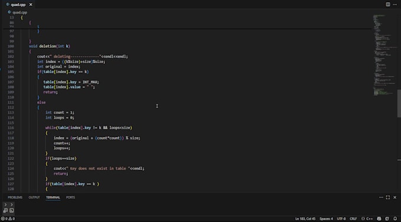
Task: Click the 'return;' statement on line 109
Action: click(x=50, y=92)
